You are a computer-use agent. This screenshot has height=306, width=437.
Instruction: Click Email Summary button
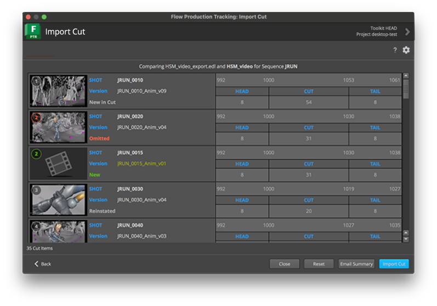coord(356,264)
